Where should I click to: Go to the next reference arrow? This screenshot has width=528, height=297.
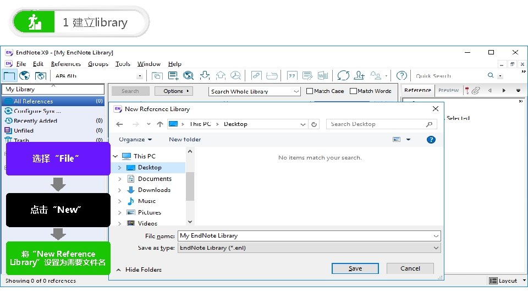504,90
